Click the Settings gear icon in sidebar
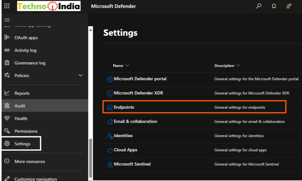Screen dimensions: 302x181 7,144
